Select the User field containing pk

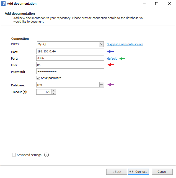click(70, 65)
